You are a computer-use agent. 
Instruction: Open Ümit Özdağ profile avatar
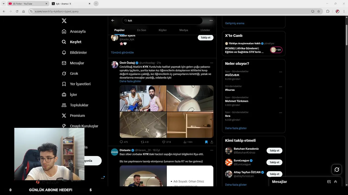pyautogui.click(x=114, y=64)
